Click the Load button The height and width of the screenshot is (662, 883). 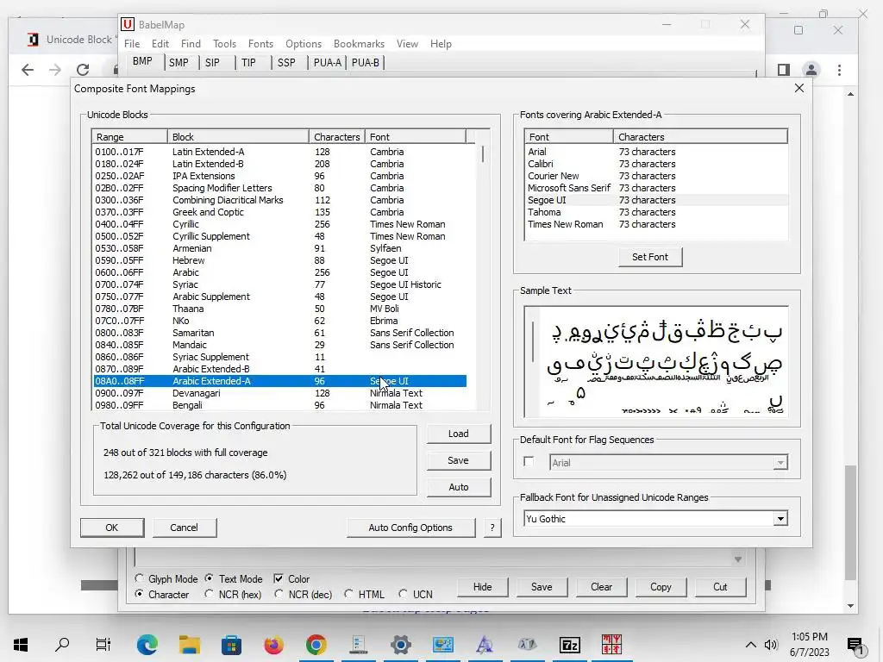pyautogui.click(x=459, y=434)
